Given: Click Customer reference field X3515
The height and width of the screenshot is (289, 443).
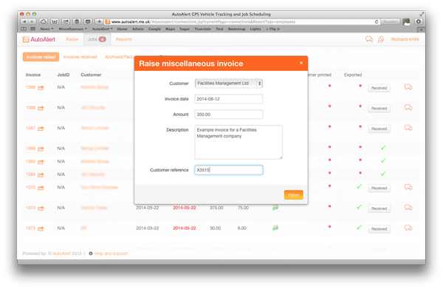Looking at the screenshot, I should pos(229,170).
